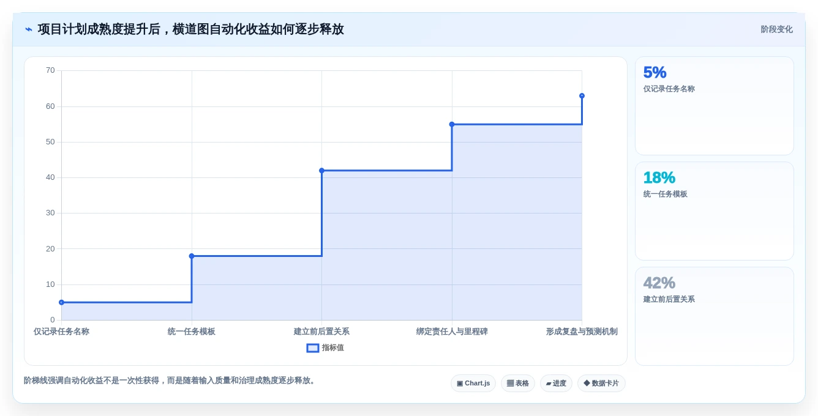Click the 建立前后置关系 card label

(669, 299)
